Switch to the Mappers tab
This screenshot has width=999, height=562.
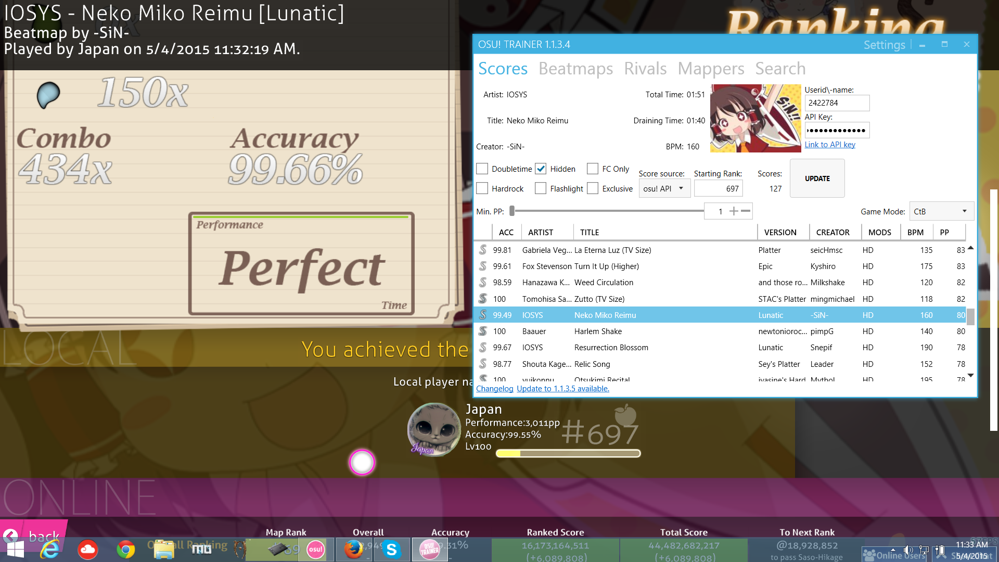point(711,69)
